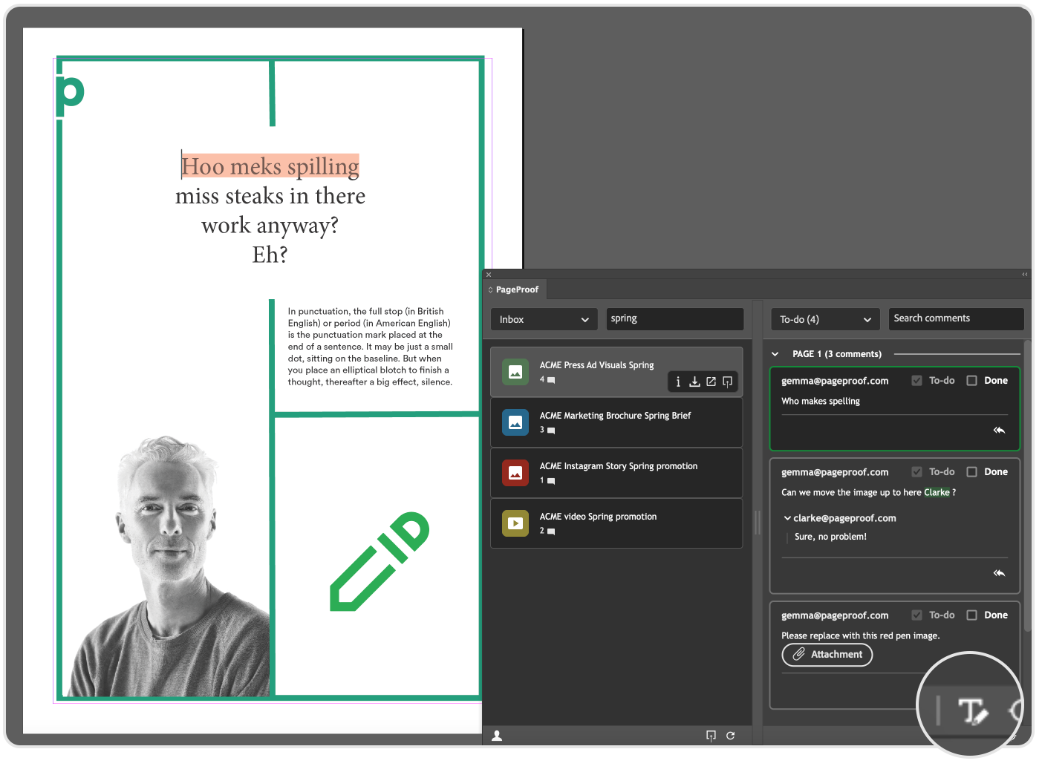Click the user avatar icon in bottom bar
Viewport: 1042px width, 775px height.
[497, 736]
